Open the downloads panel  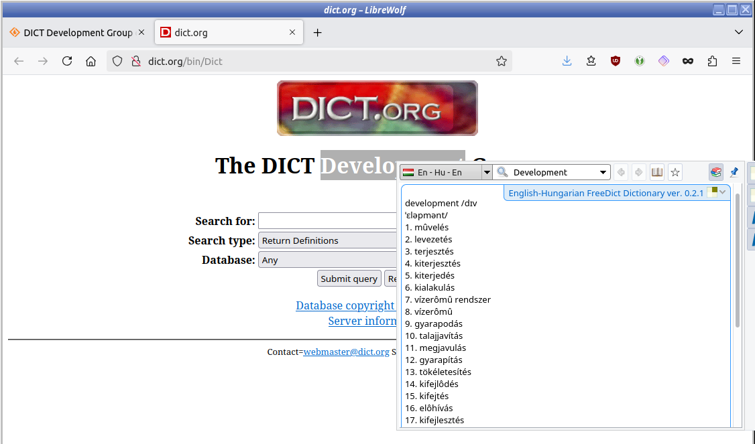point(567,61)
